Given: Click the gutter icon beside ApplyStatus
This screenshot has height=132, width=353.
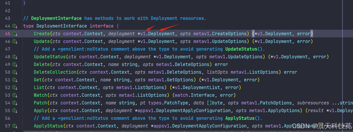Looking at the screenshot, I should pos(15,126).
